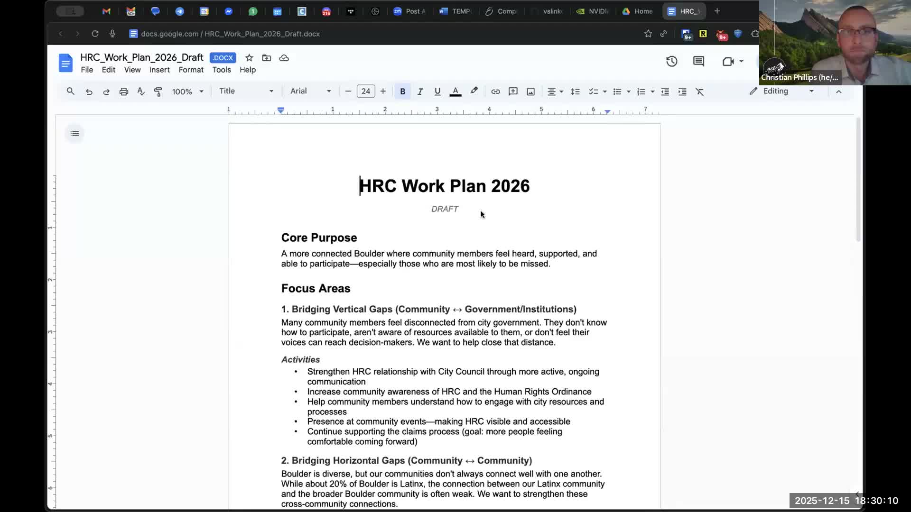The width and height of the screenshot is (911, 512).
Task: Click the font size field showing 24
Action: [x=365, y=91]
